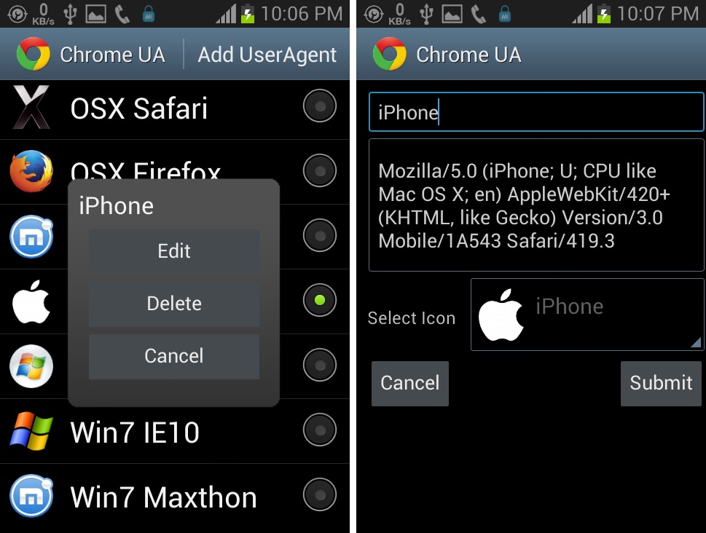This screenshot has height=533, width=706.
Task: Tap the round Windows orb icon
Action: 31,366
